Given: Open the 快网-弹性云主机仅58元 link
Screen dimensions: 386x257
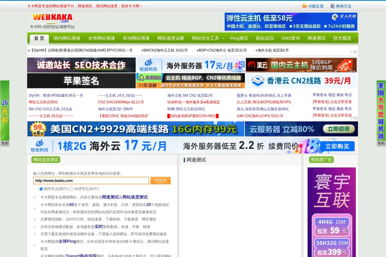Looking at the screenshot, I should 186,109.
